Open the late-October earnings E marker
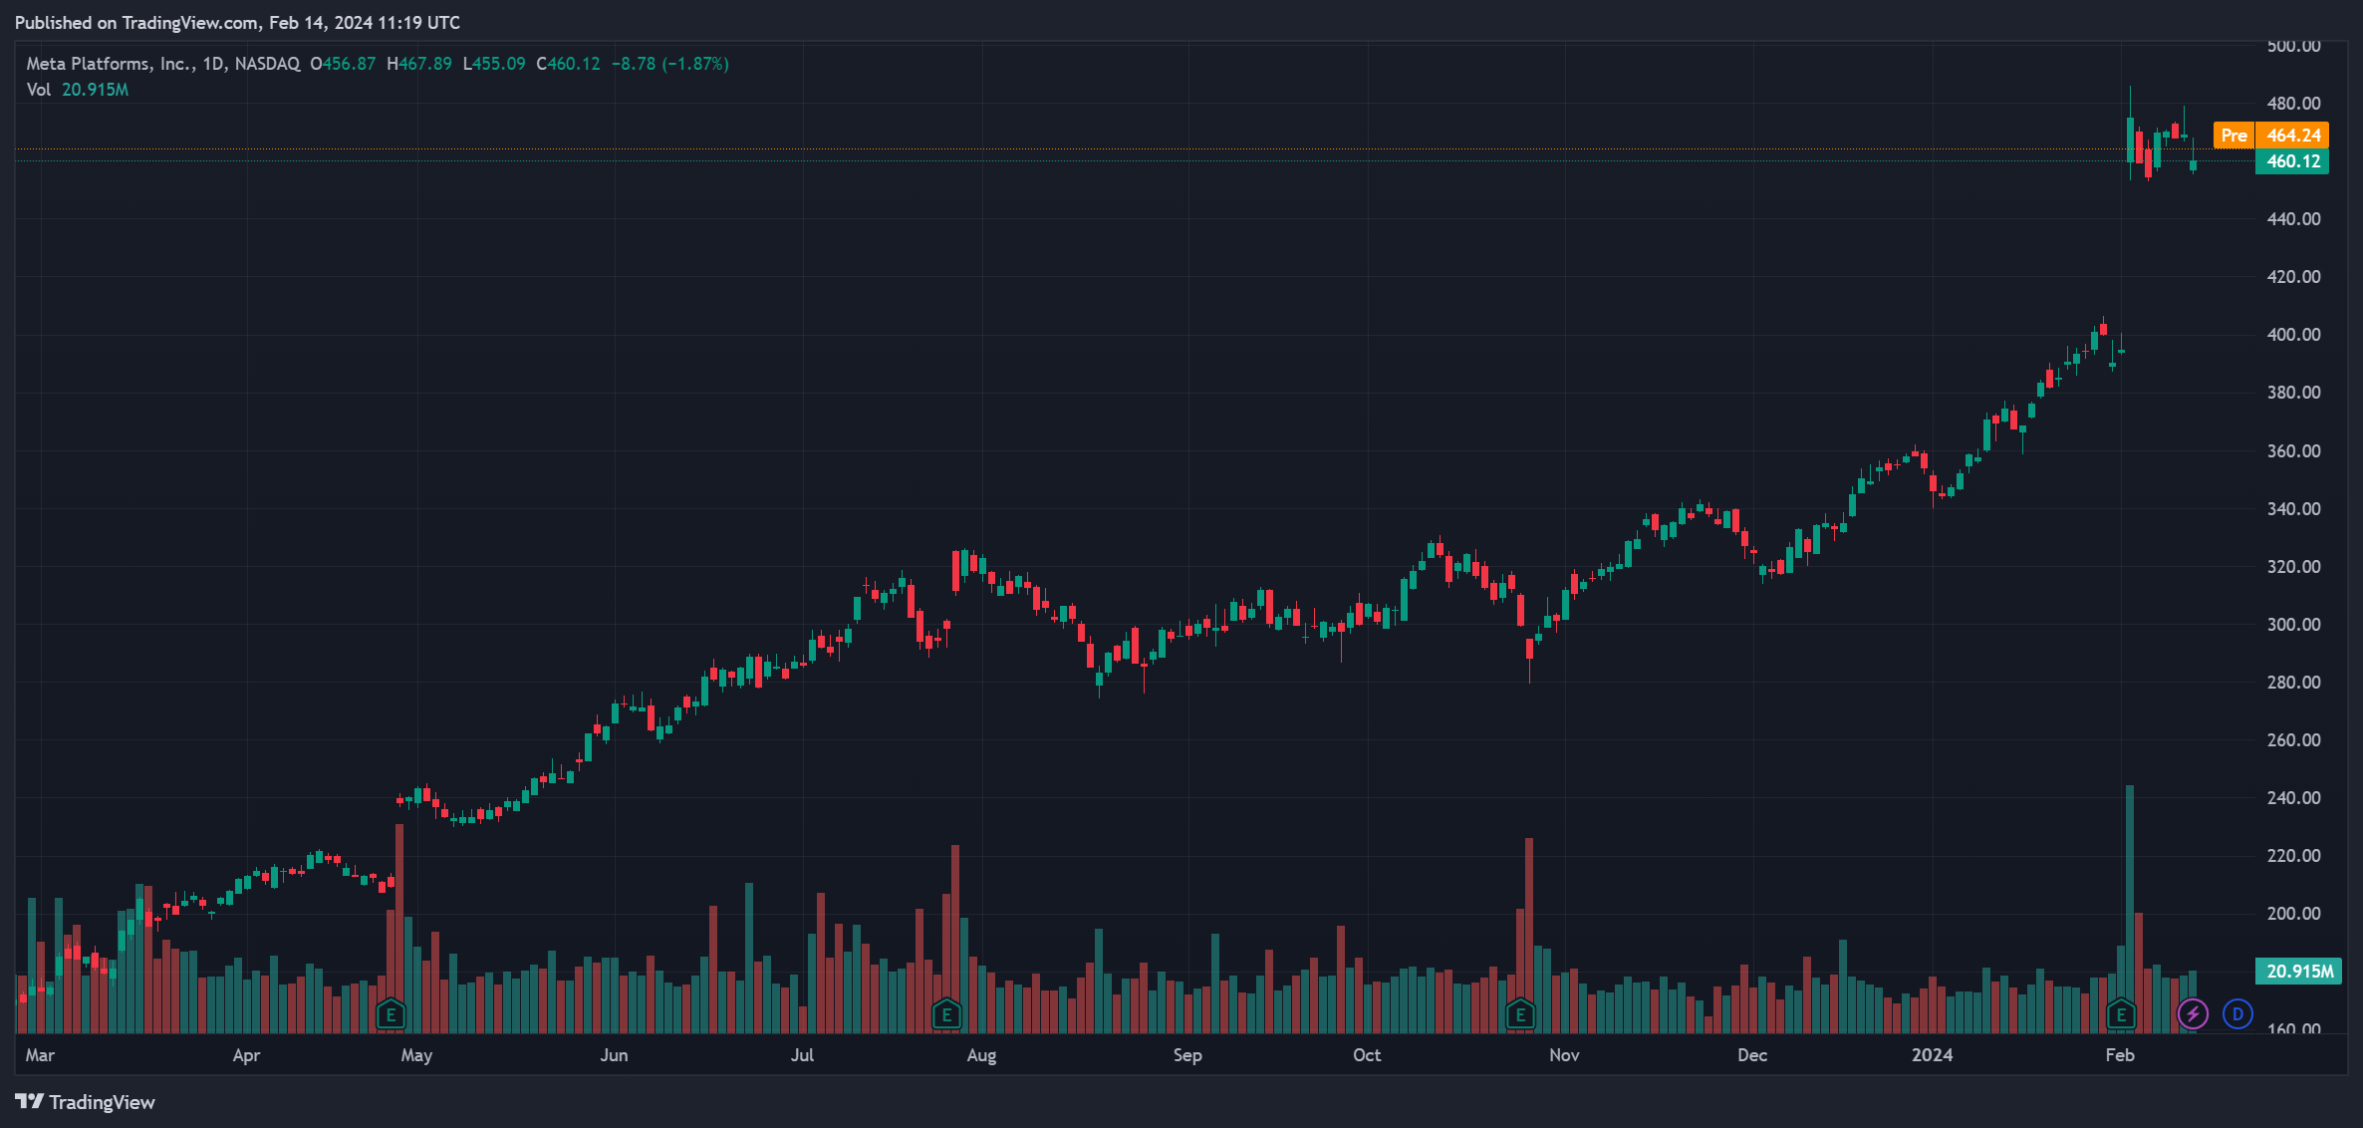 coord(1520,1015)
